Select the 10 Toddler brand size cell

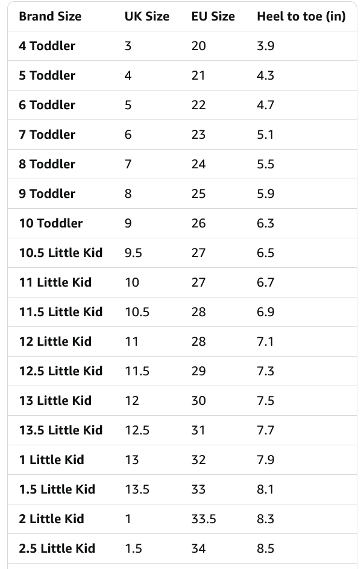tap(51, 223)
